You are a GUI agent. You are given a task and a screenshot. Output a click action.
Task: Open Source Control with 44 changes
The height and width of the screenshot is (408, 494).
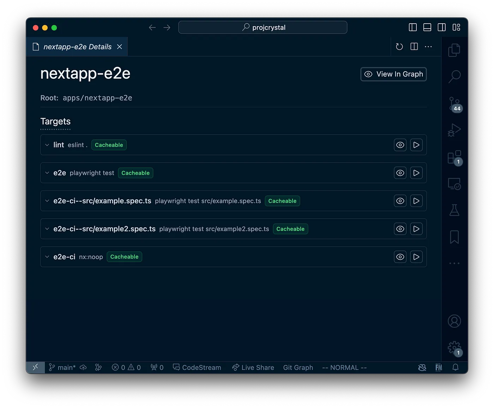[x=454, y=104]
